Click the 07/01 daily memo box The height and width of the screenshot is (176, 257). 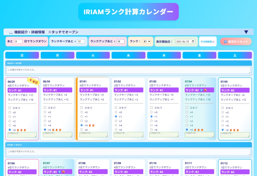click(x=93, y=134)
